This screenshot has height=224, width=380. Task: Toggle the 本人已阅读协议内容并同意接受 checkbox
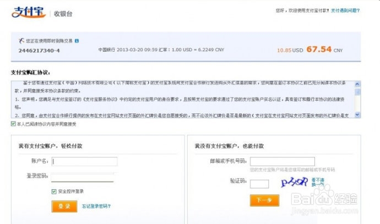13,124
